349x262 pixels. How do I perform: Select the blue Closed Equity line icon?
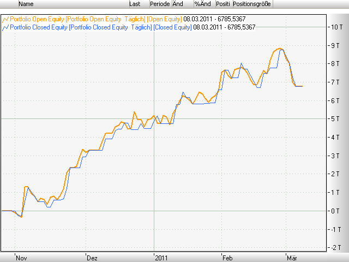click(x=5, y=27)
